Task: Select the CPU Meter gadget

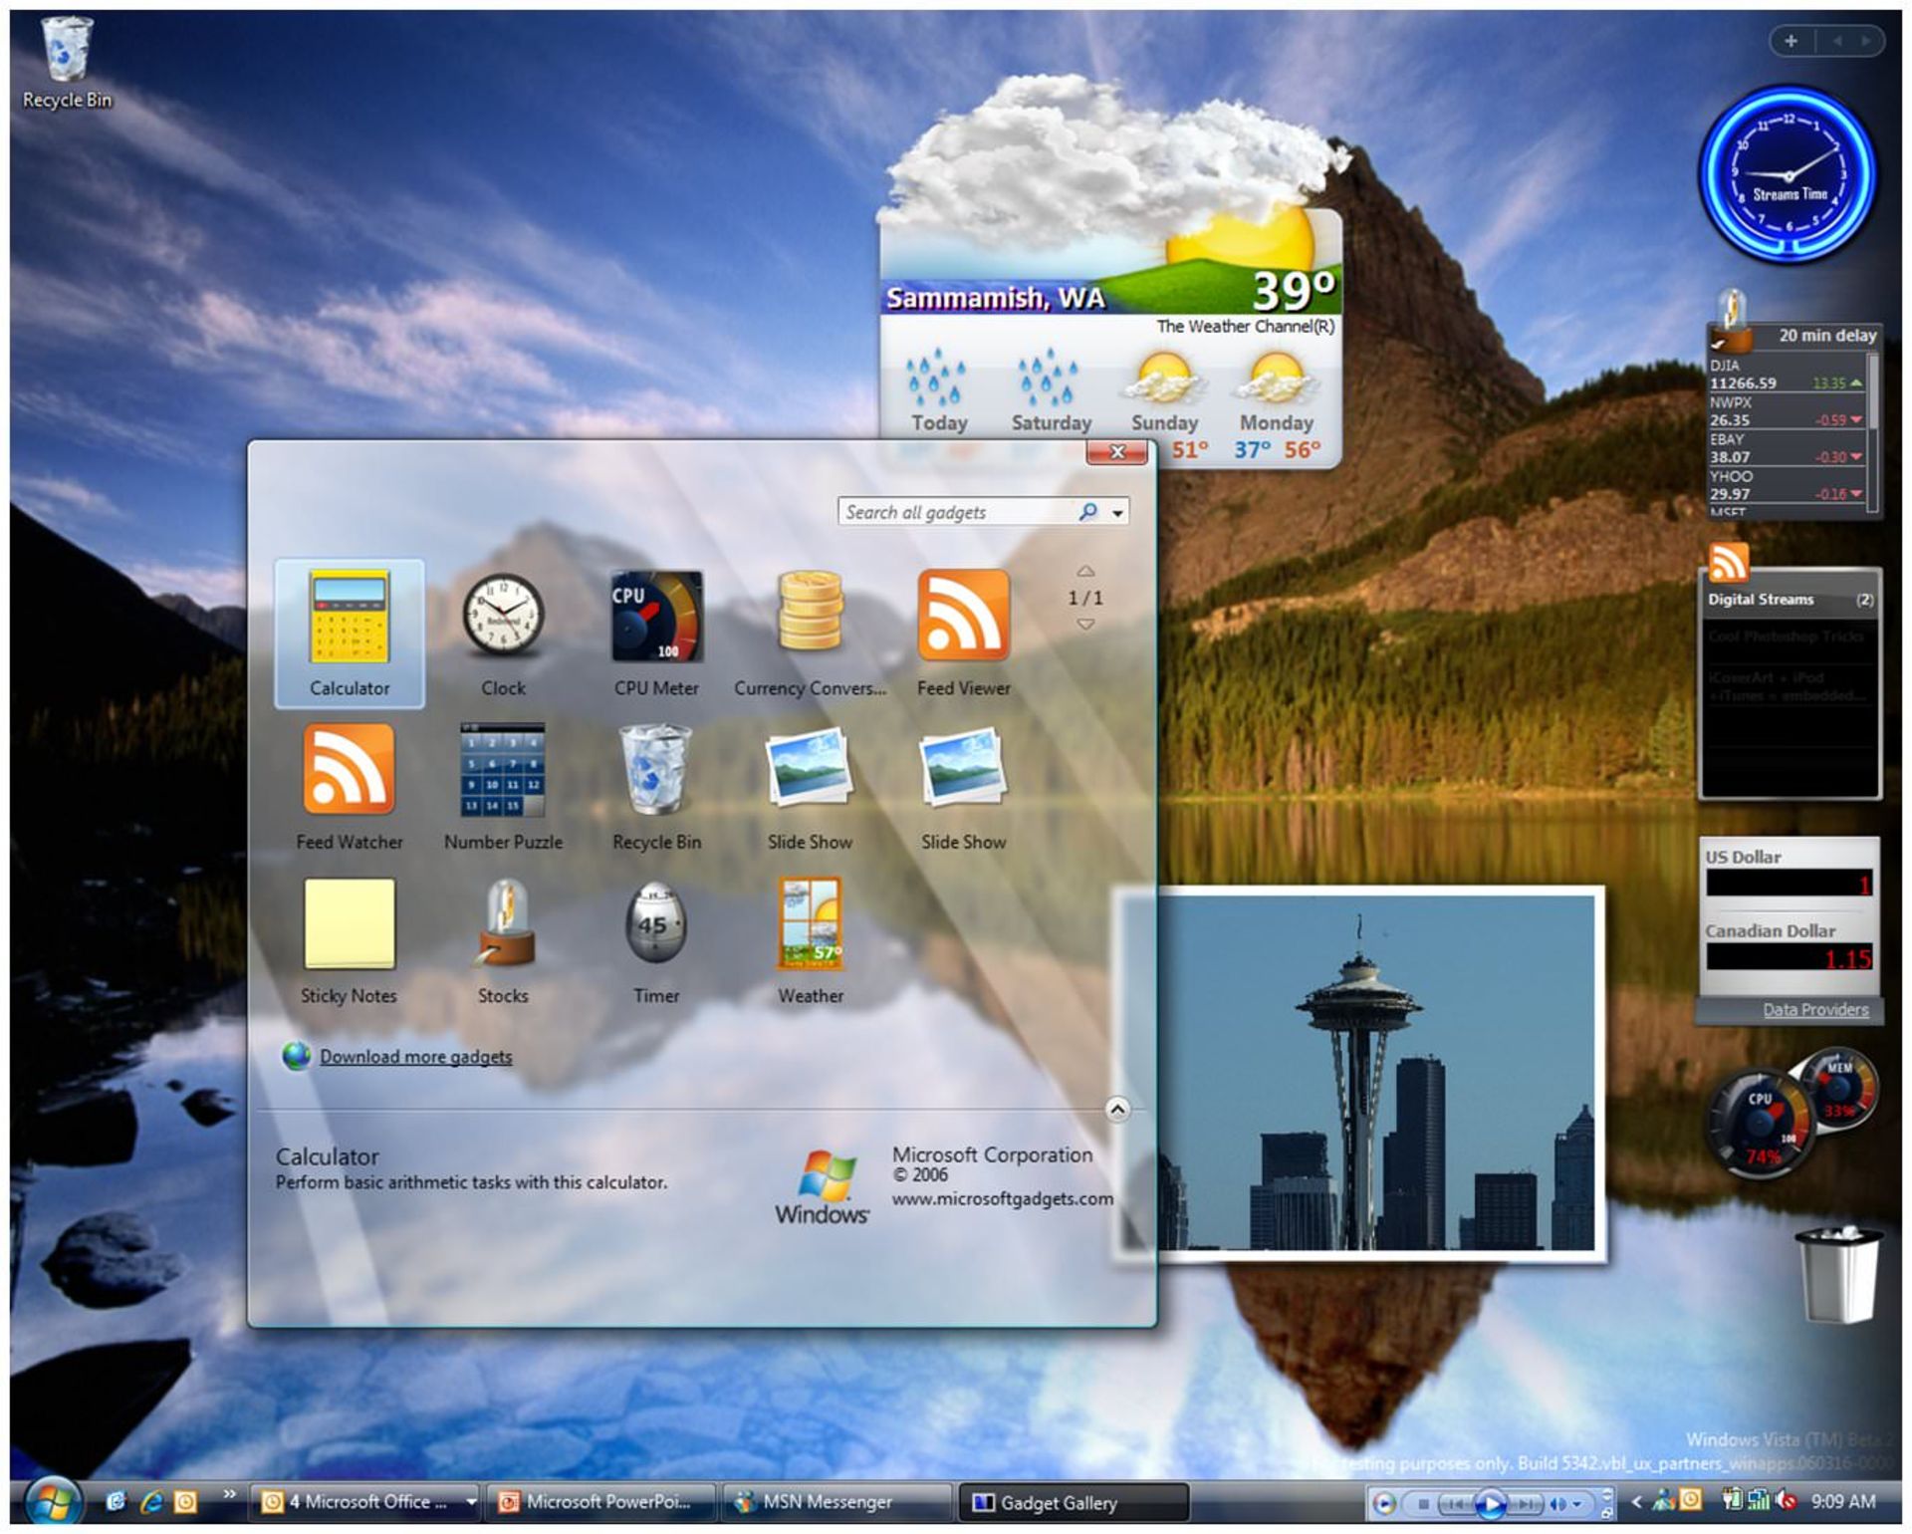Action: tap(656, 618)
